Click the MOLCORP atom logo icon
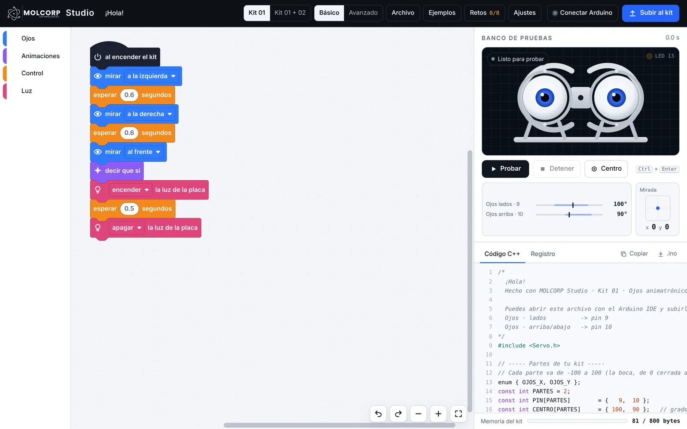This screenshot has width=687, height=429. click(x=14, y=13)
